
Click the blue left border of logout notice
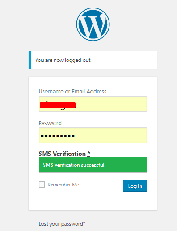(x=30, y=60)
